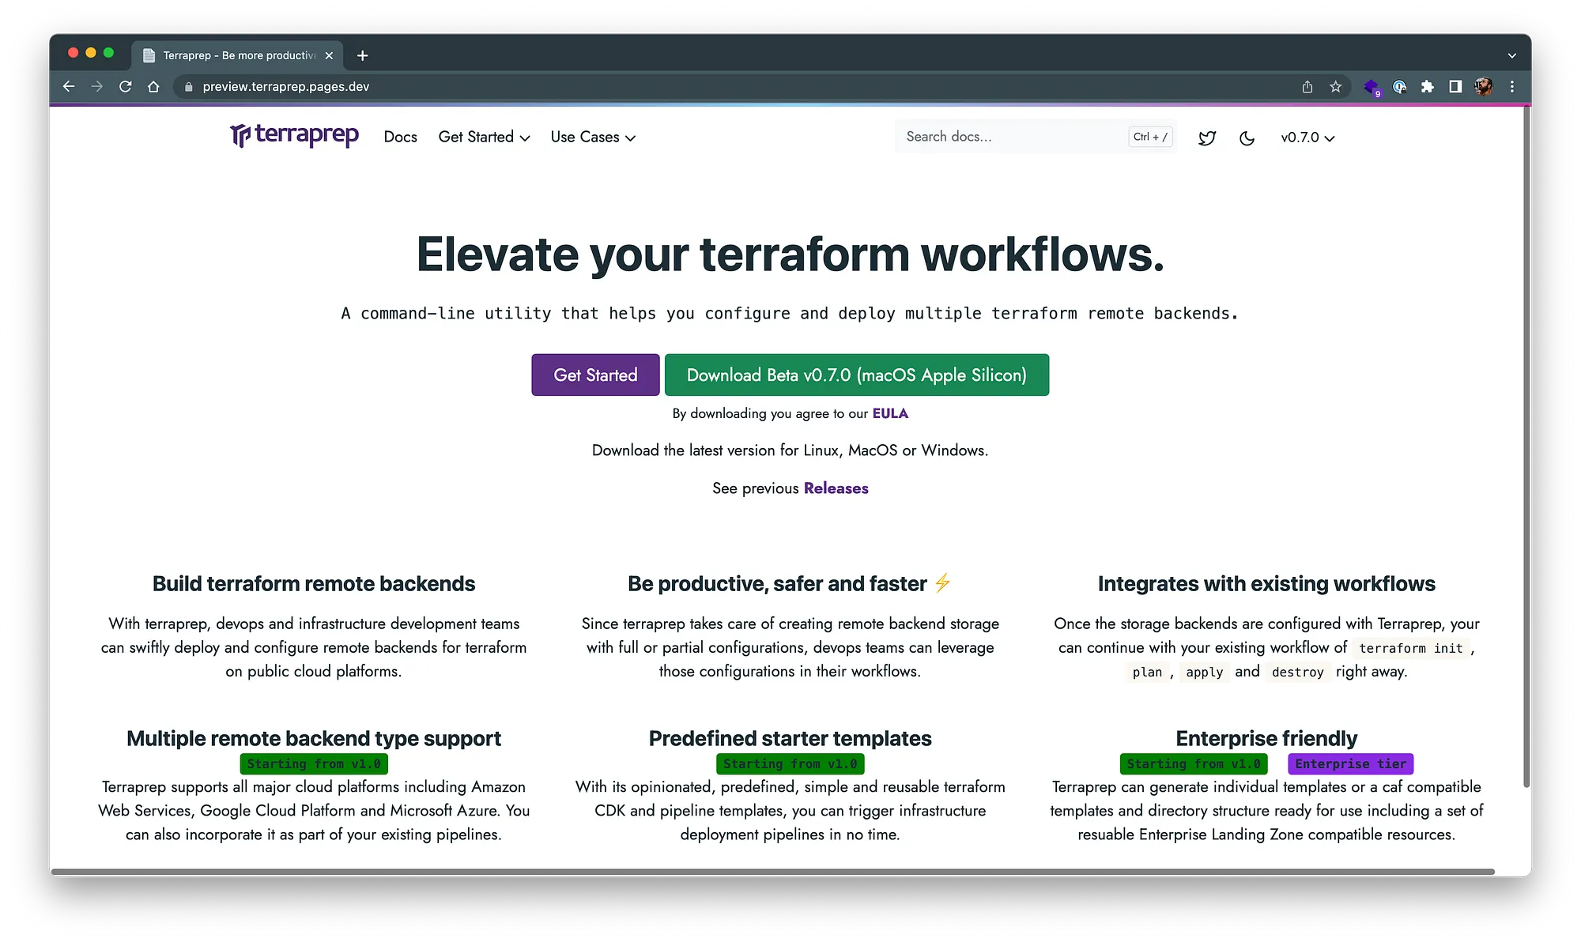Click the 'terraform init' code snippet

[1411, 648]
